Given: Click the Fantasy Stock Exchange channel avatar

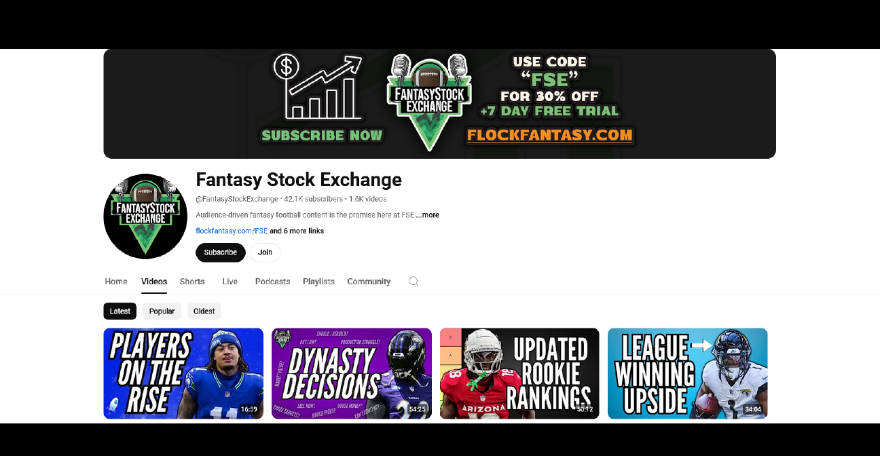Looking at the screenshot, I should (x=145, y=216).
